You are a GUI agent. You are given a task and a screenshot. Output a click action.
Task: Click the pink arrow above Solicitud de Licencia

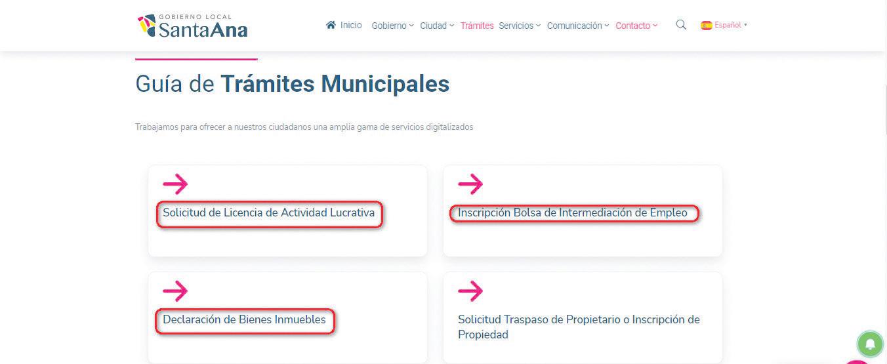(175, 184)
